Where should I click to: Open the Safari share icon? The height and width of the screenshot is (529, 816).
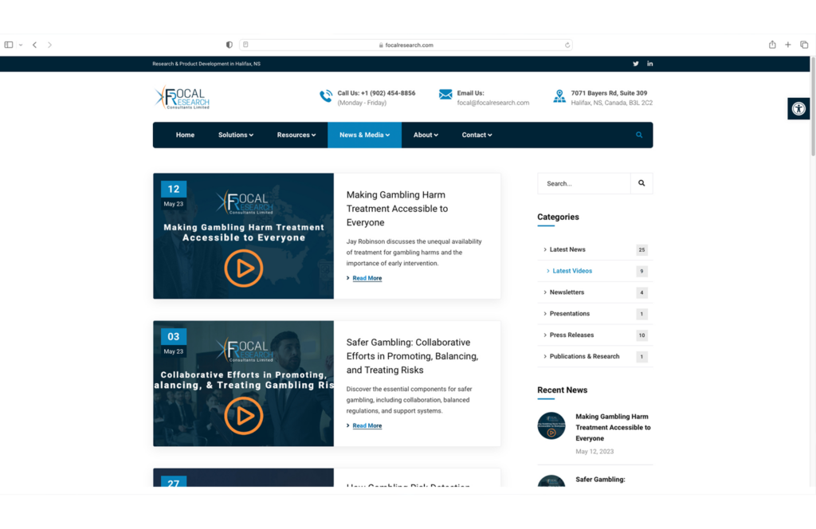772,45
